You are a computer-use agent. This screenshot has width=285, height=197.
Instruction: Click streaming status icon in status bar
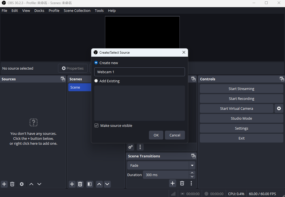(182, 194)
